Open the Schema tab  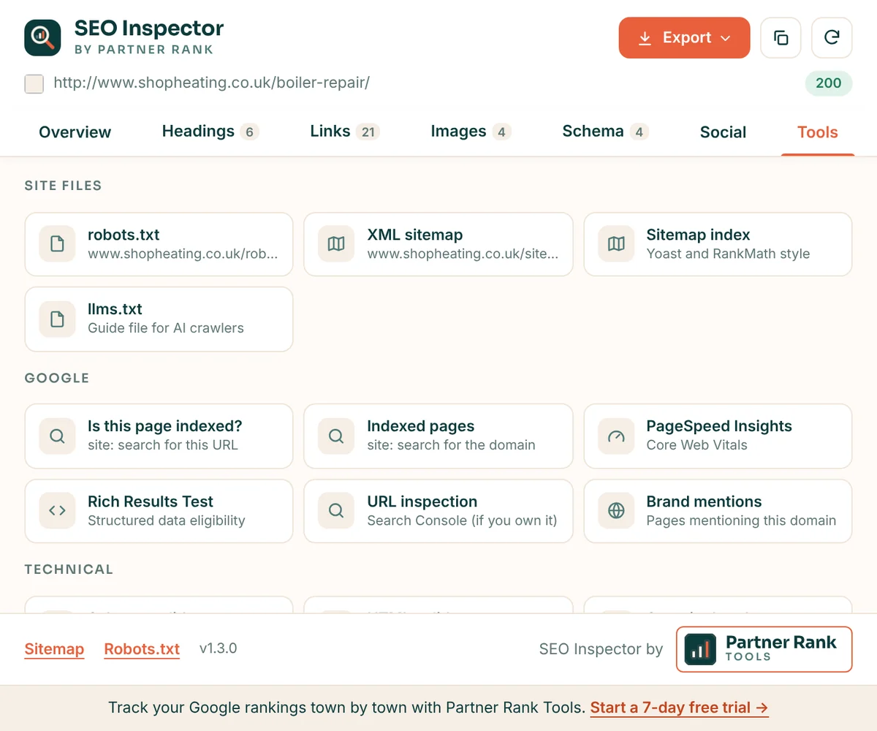(x=606, y=132)
